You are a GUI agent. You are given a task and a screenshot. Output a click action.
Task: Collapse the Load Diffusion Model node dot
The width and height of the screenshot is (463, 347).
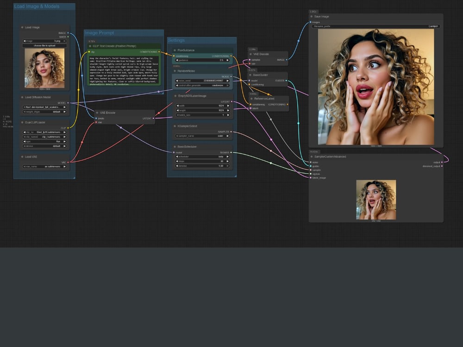22,97
